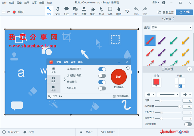Adjust the End size (结束大小) slider
This screenshot has height=136, width=194.
coord(168,119)
